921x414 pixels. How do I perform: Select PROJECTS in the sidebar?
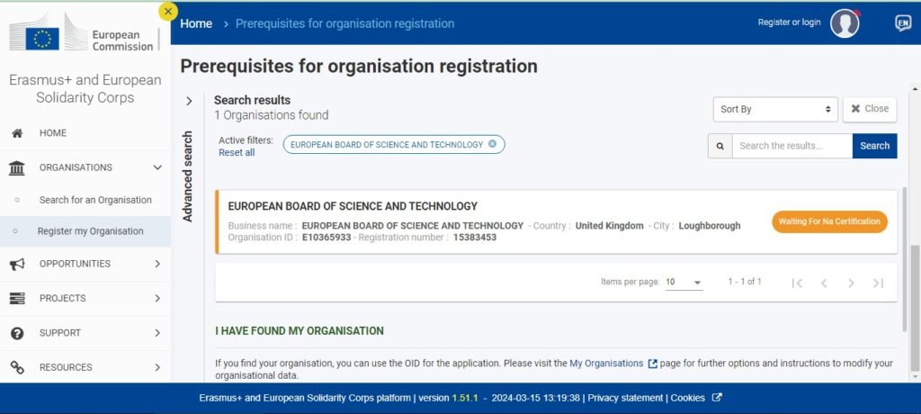[62, 298]
